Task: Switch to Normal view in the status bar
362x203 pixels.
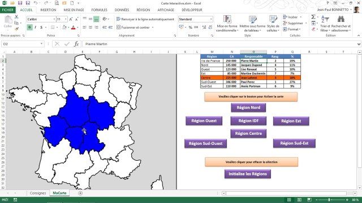Action: click(289, 200)
